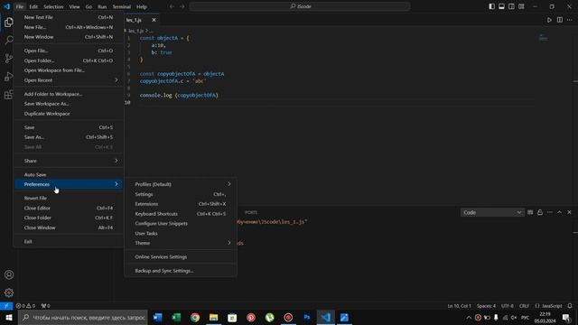Image resolution: width=578 pixels, height=325 pixels.
Task: Open Word from the taskbar
Action: (x=157, y=318)
